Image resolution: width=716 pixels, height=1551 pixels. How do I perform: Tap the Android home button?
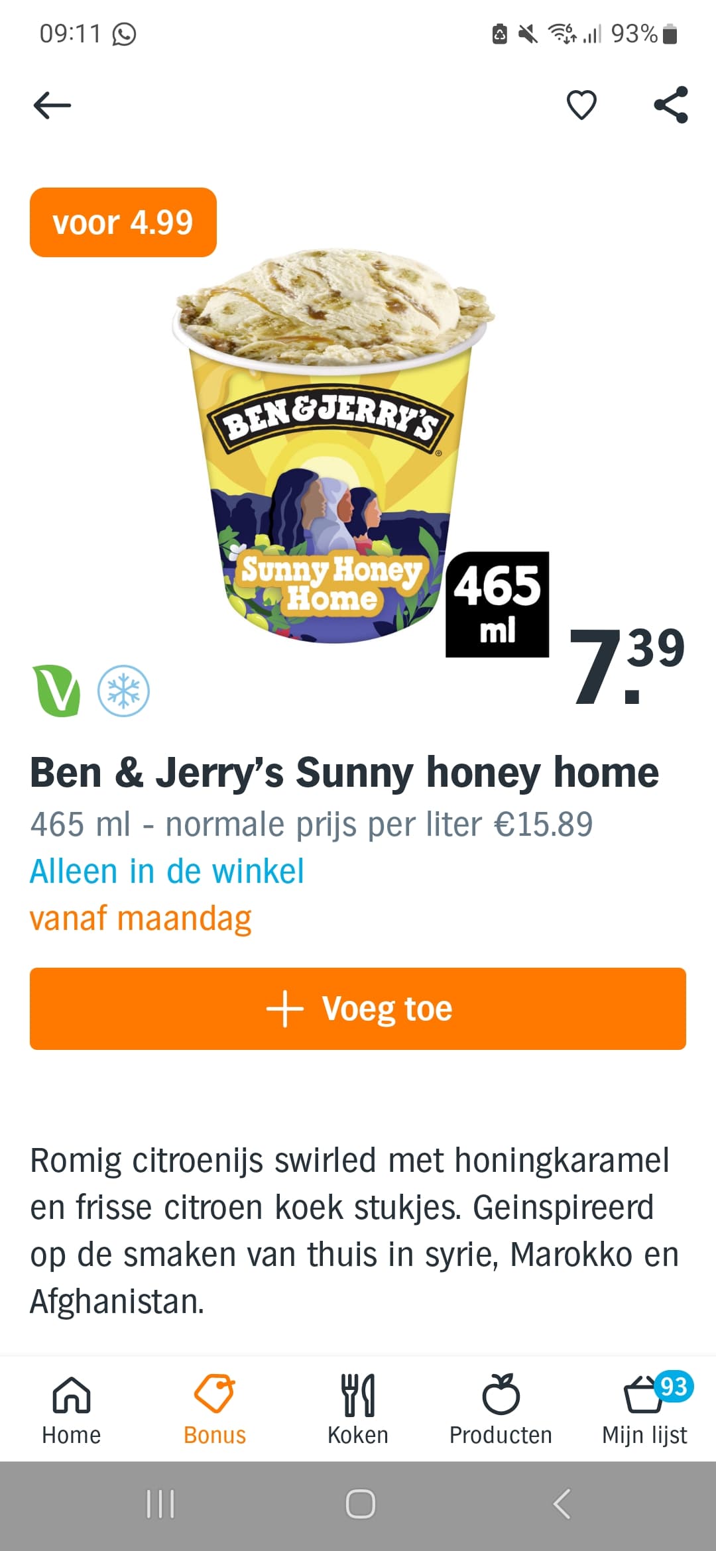361,1504
